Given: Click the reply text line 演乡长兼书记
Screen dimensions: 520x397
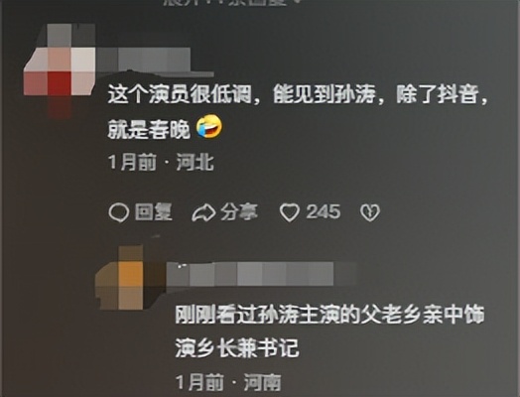Looking at the screenshot, I should tap(237, 348).
